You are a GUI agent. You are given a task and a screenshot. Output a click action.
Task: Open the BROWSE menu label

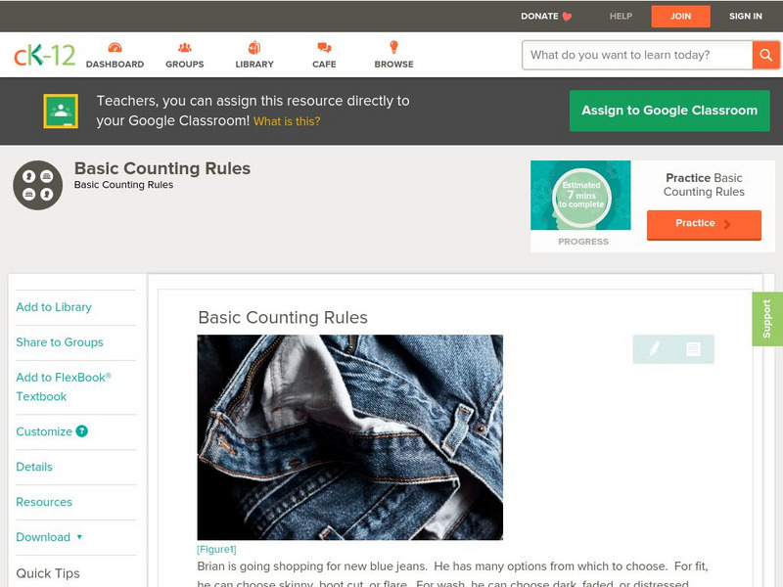click(x=394, y=65)
